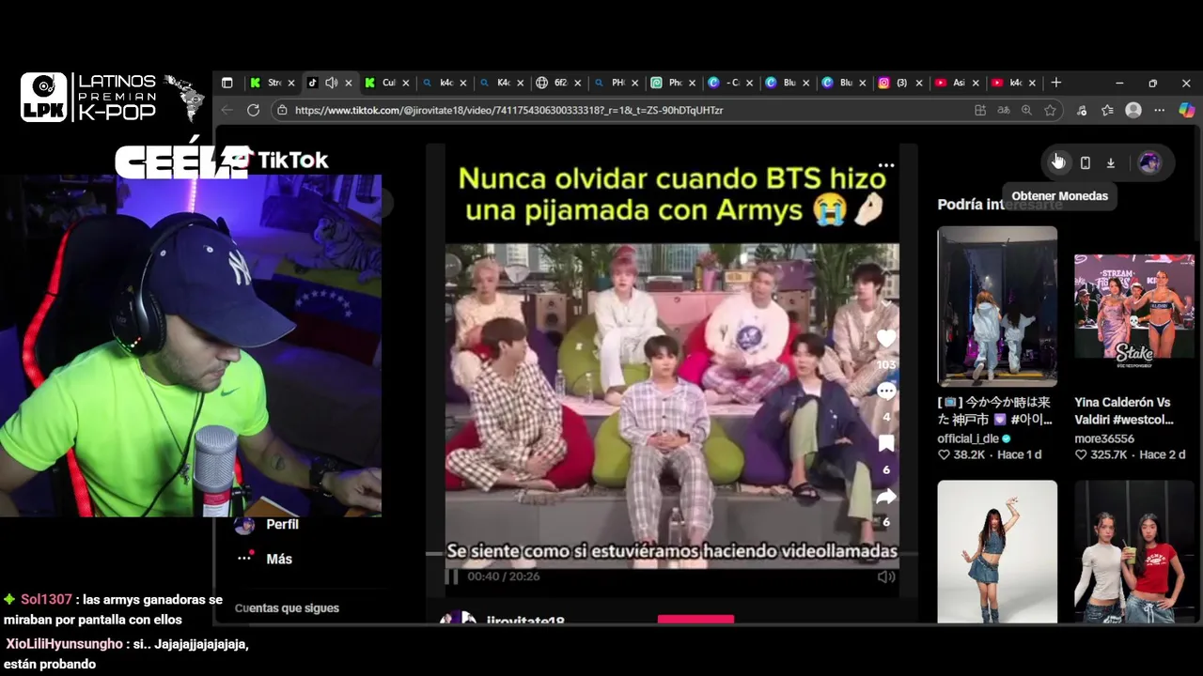Like the BTS video with heart icon

click(886, 339)
